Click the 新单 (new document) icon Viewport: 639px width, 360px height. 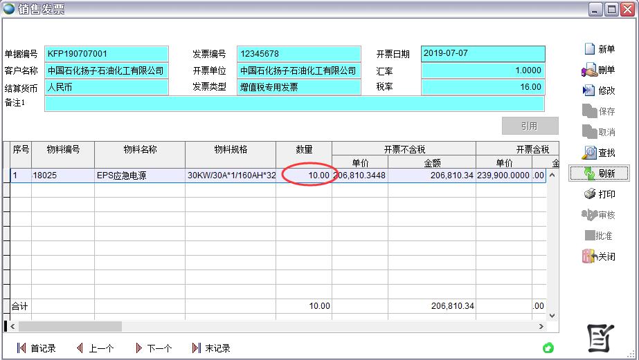(x=590, y=49)
